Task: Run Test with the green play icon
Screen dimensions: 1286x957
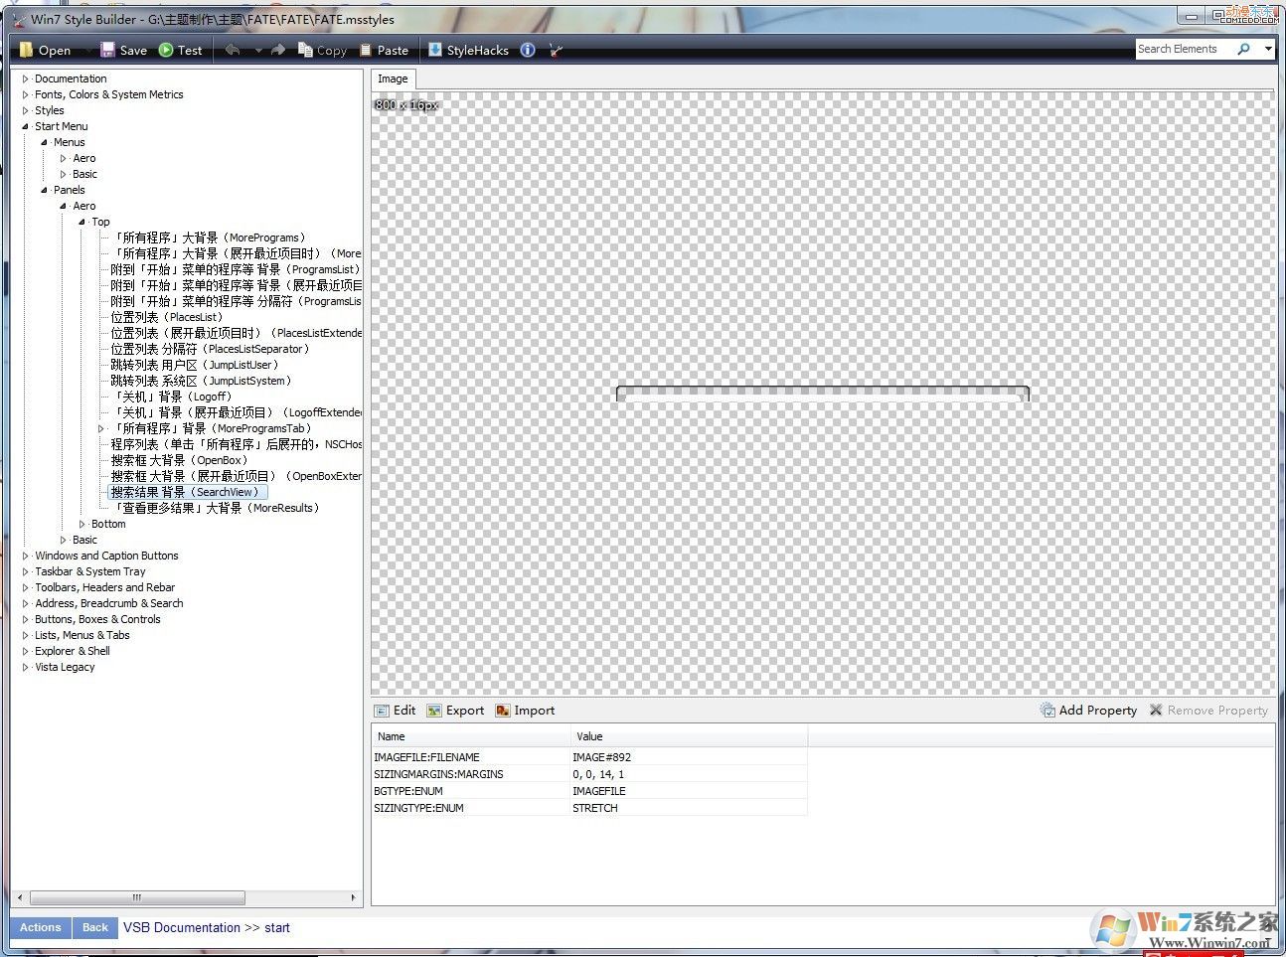Action: [166, 50]
